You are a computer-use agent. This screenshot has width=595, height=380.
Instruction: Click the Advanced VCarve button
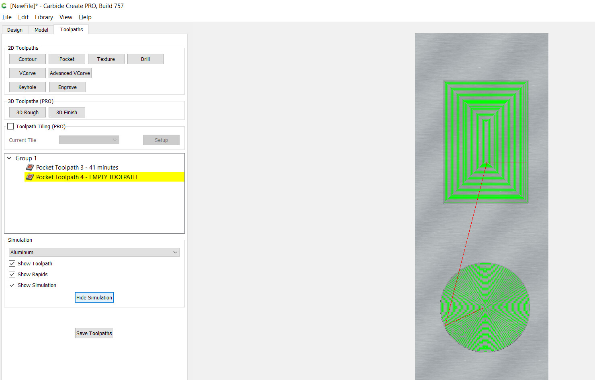[x=70, y=73]
